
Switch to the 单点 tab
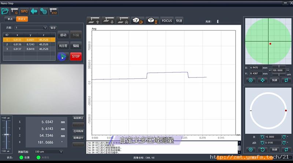click(x=10, y=19)
